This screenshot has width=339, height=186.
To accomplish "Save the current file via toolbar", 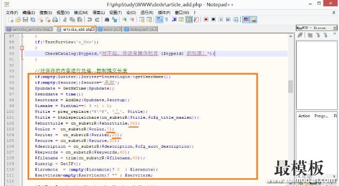I will 25,20.
